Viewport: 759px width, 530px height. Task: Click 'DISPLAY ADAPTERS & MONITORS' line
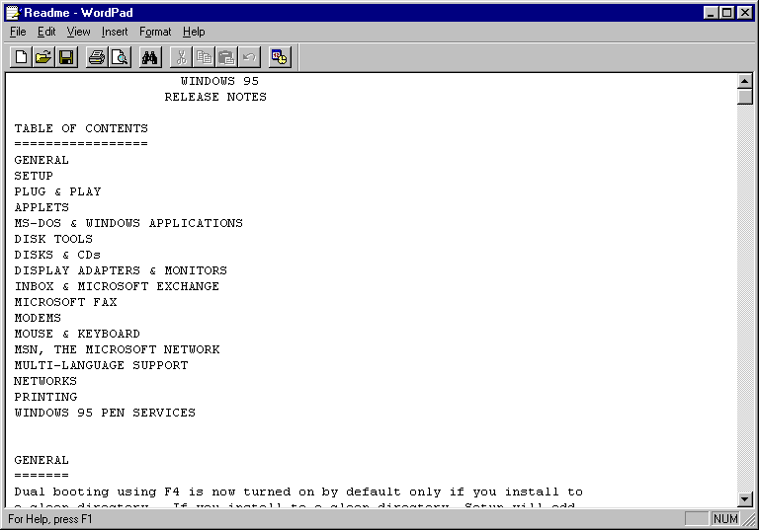[x=121, y=270]
